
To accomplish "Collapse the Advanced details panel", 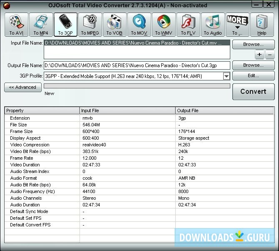I will (22, 87).
